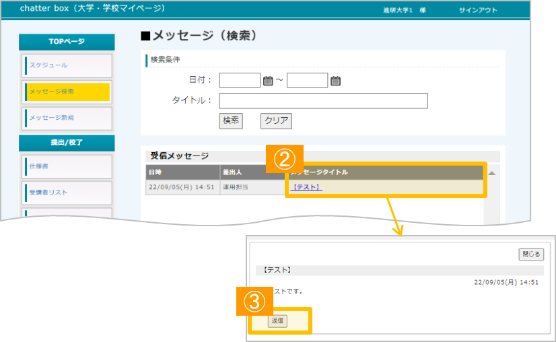The width and height of the screenshot is (556, 342).
Task: Open メッセージ新規 from the sidebar
Action: pyautogui.click(x=67, y=118)
